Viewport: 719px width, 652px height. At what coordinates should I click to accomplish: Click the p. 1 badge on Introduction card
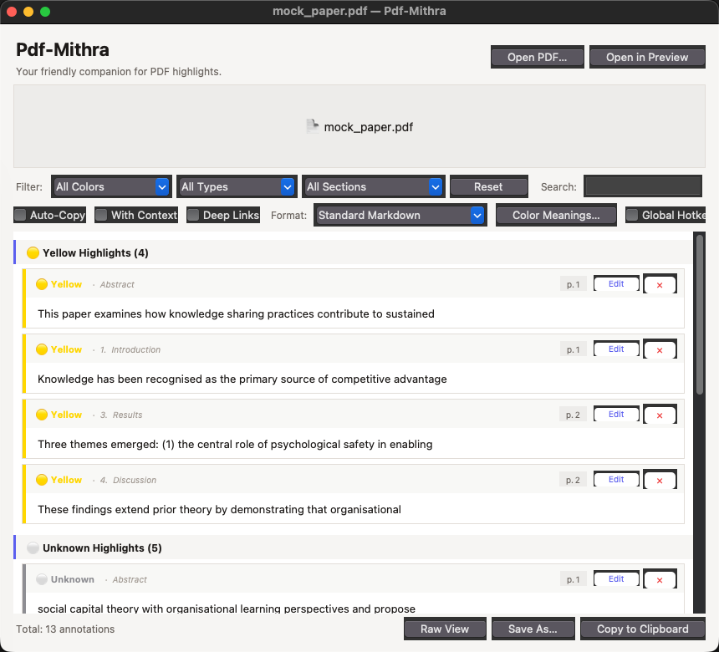pos(573,349)
